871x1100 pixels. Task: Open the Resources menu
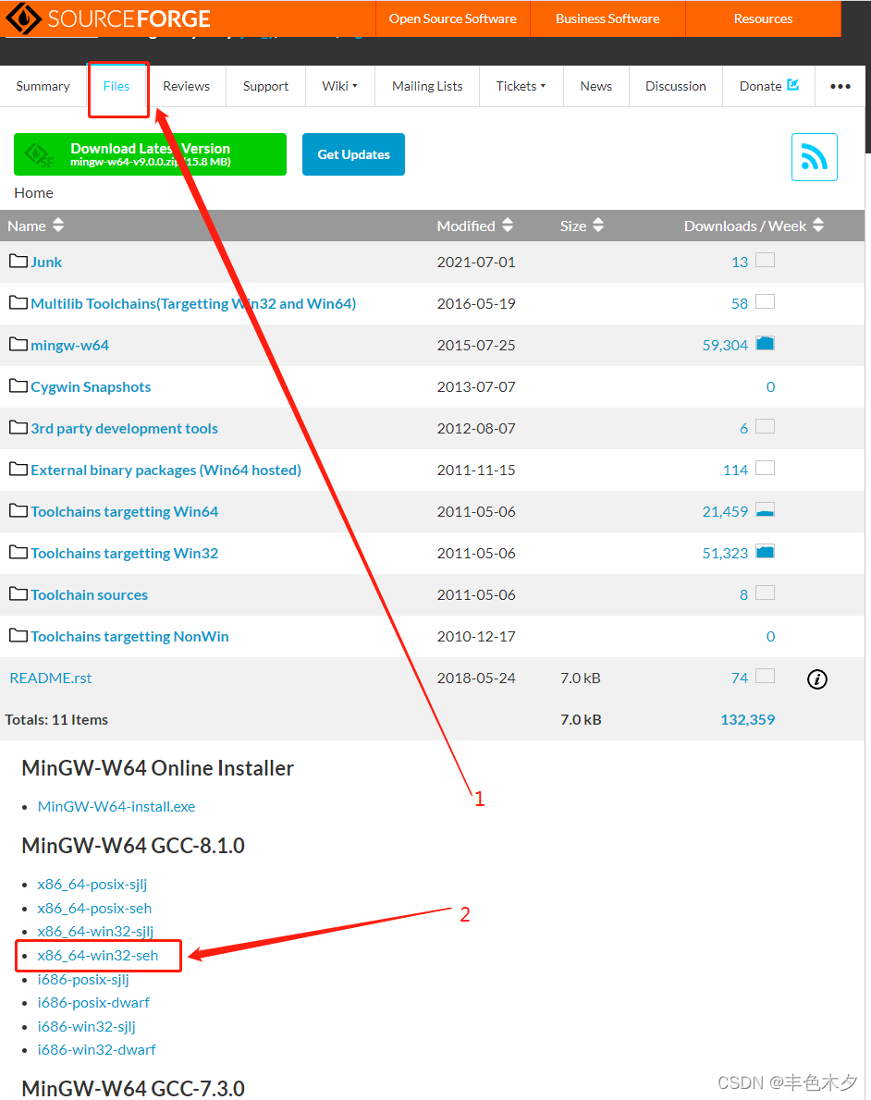click(x=763, y=18)
